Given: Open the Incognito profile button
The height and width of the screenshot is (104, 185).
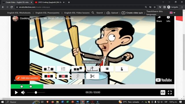Looking at the screenshot, I should pyautogui.click(x=173, y=7).
